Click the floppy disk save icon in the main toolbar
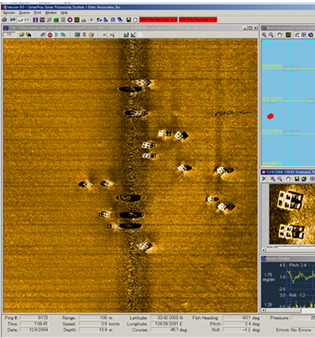Screen dimensions: 315x338 click(129, 19)
